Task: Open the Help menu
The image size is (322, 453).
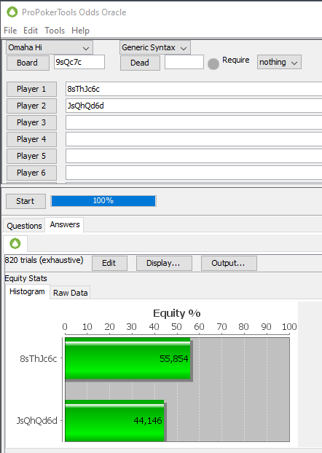Action: [x=80, y=31]
